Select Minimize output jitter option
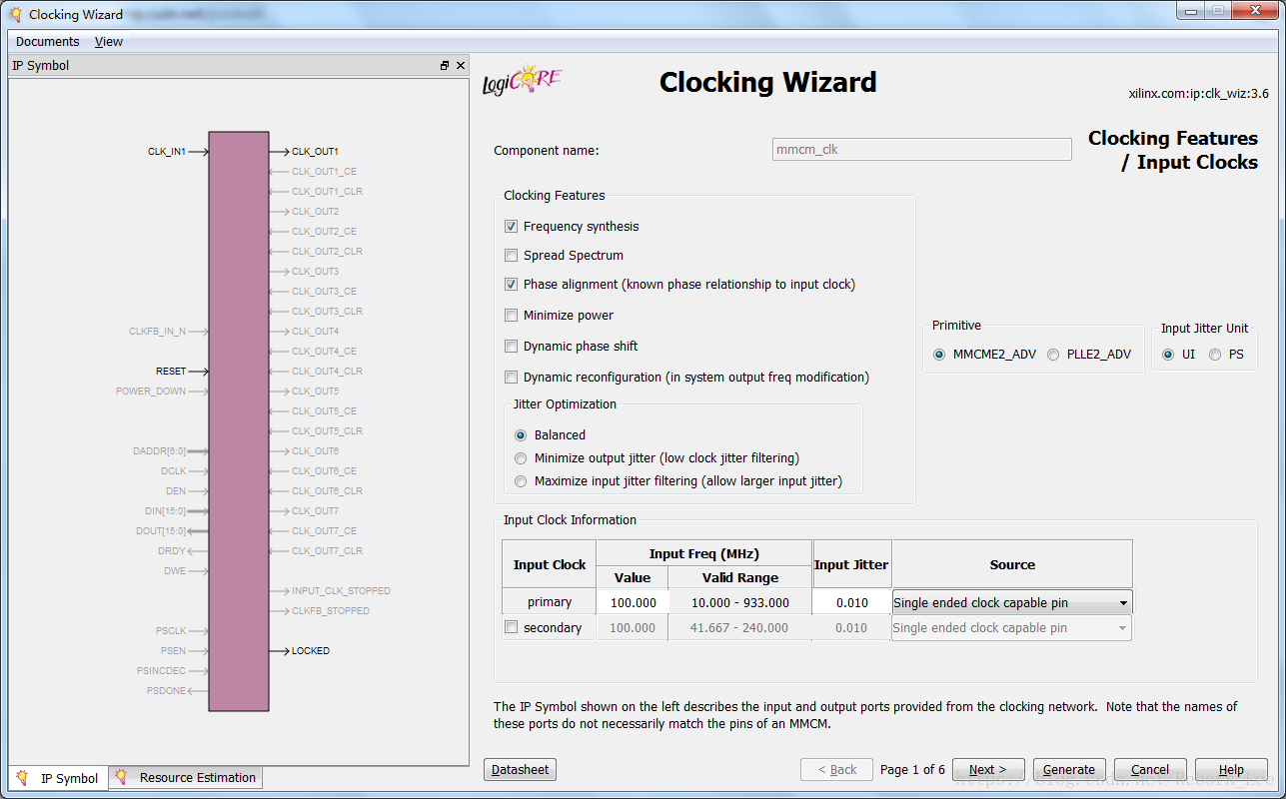 click(521, 458)
